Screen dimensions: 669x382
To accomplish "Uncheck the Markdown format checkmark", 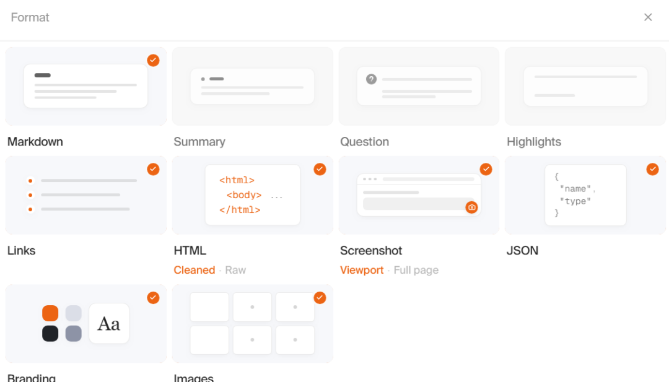I will tap(153, 61).
